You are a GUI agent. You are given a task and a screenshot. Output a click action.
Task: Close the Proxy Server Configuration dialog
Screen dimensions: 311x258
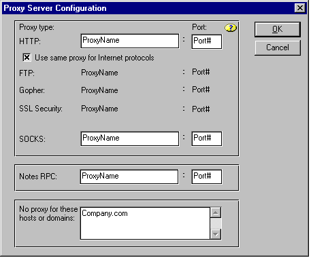[300, 8]
